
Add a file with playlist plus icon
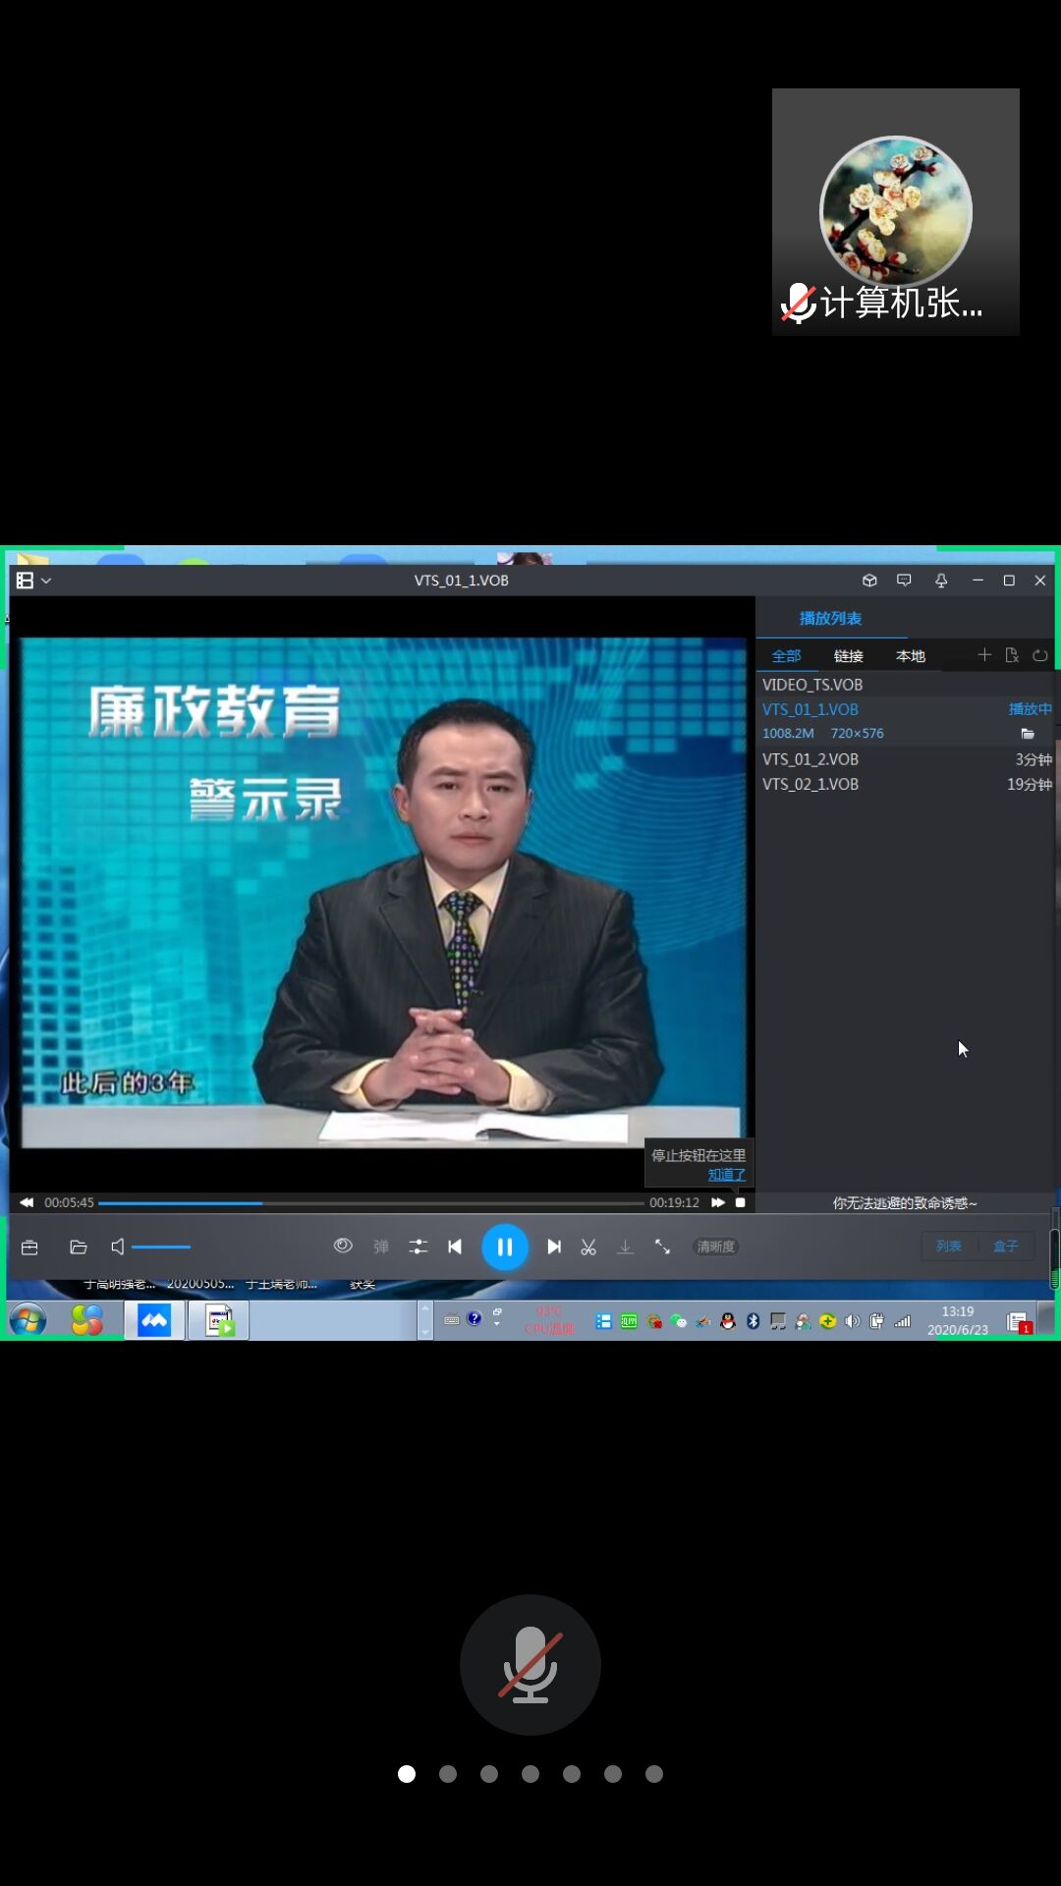tap(984, 655)
